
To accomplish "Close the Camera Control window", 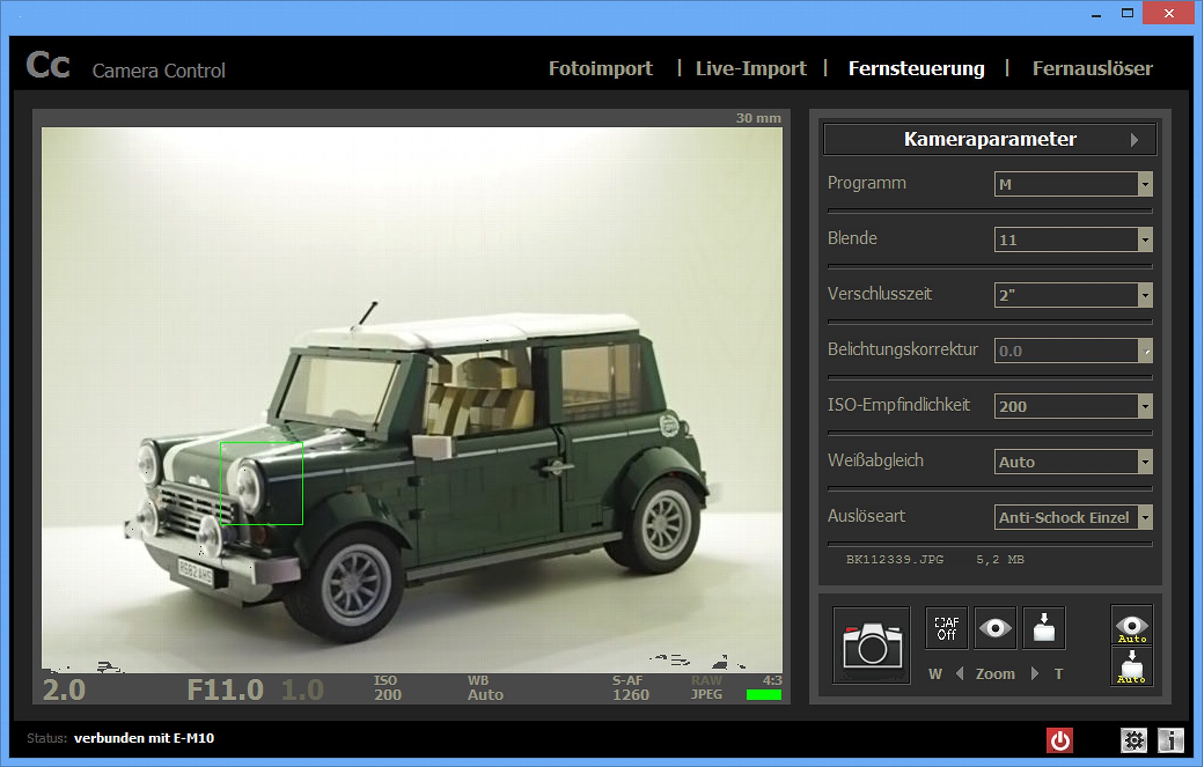I will [1168, 13].
